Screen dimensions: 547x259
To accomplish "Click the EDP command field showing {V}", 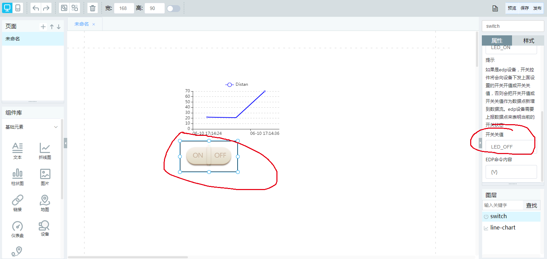I will pos(511,172).
